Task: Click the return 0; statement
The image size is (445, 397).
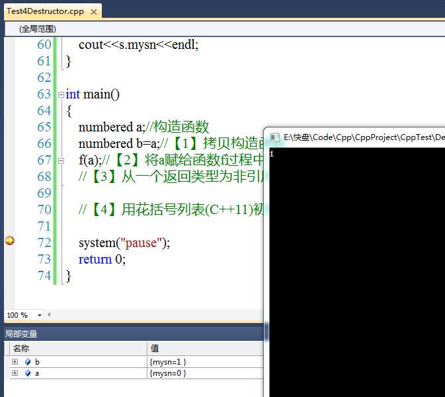Action: click(102, 260)
